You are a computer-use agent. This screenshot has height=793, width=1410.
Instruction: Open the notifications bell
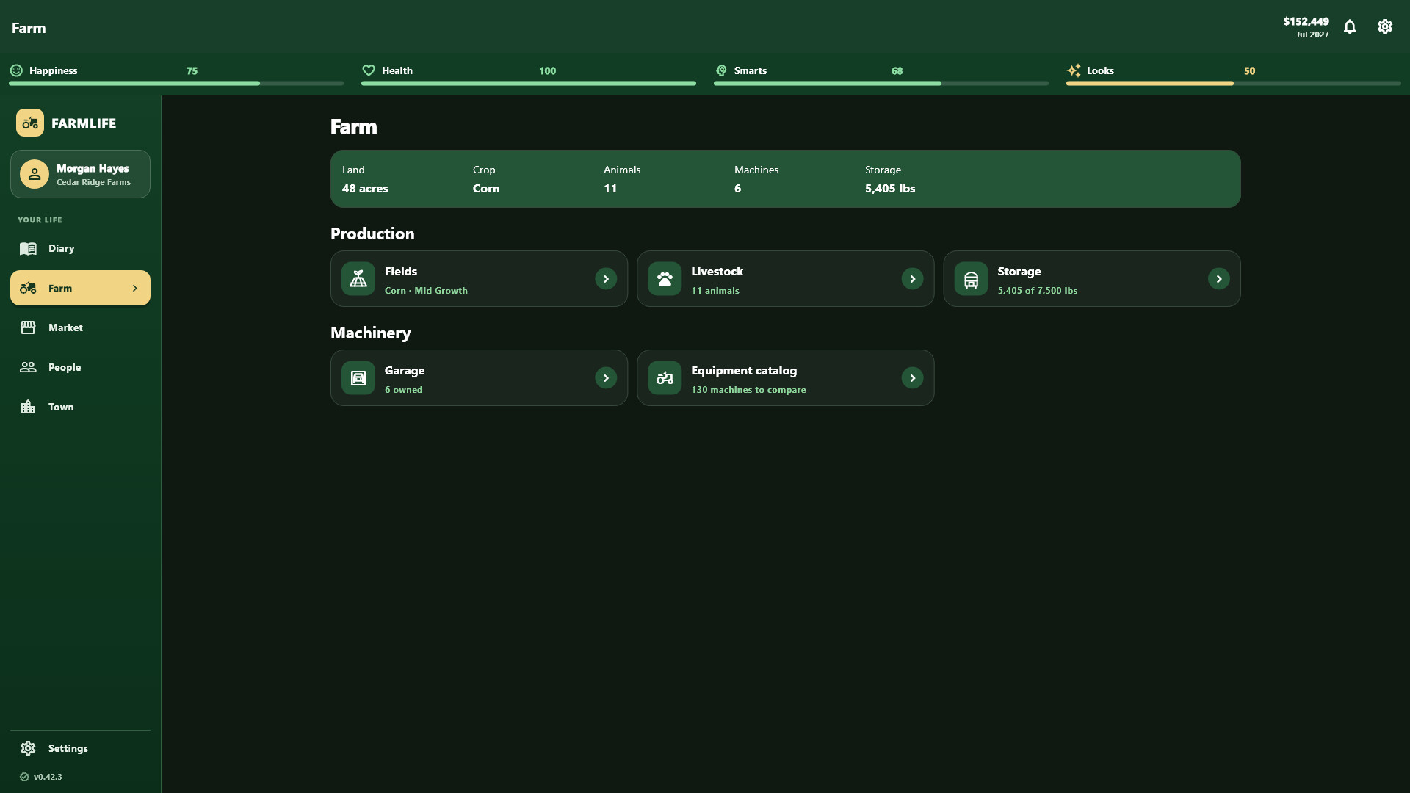1350,27
